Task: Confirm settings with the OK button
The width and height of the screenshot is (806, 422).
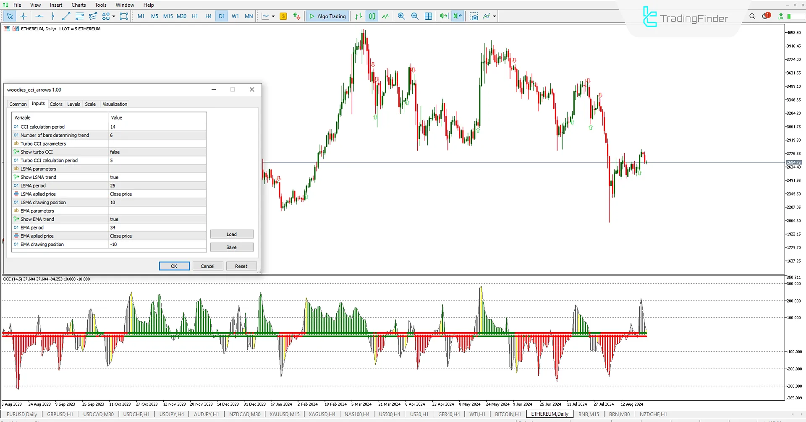Action: (x=174, y=266)
